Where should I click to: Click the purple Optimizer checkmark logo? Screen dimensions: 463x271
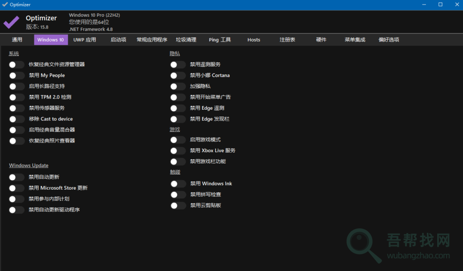11,23
